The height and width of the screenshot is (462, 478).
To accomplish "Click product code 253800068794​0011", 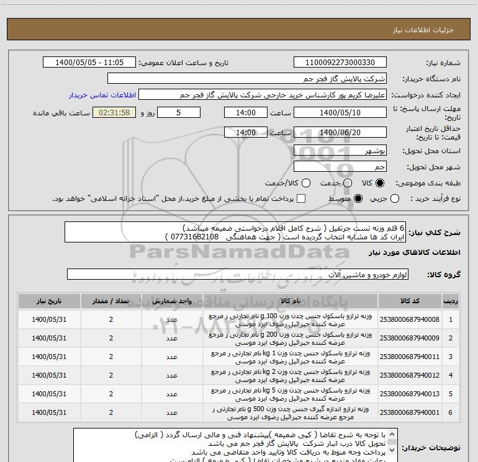I will coord(410,357).
